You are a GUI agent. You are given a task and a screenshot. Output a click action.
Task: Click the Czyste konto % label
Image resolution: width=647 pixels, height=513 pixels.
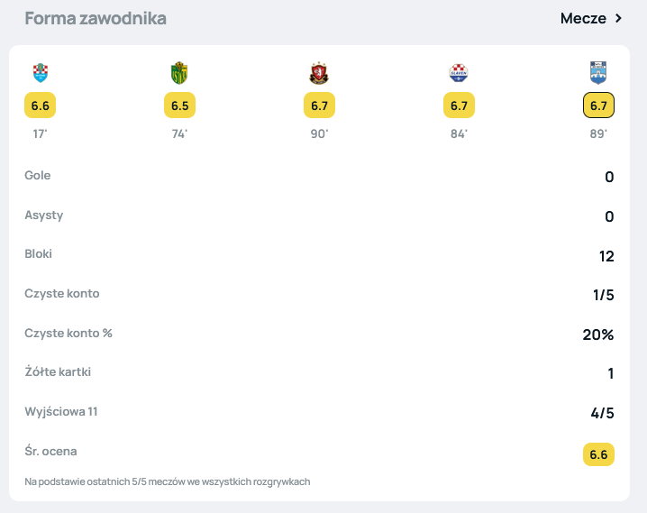tap(68, 333)
